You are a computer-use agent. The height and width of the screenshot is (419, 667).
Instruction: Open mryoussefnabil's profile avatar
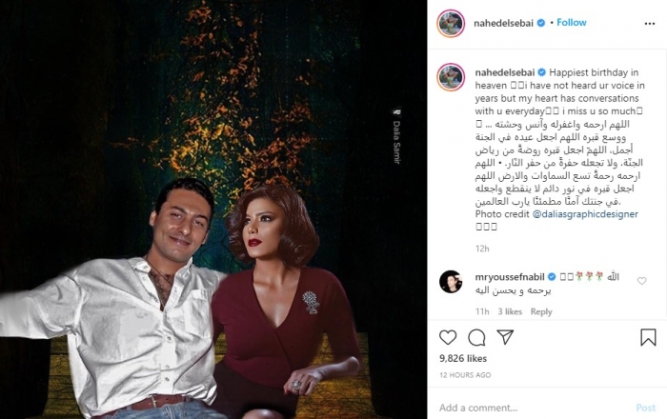tap(451, 281)
